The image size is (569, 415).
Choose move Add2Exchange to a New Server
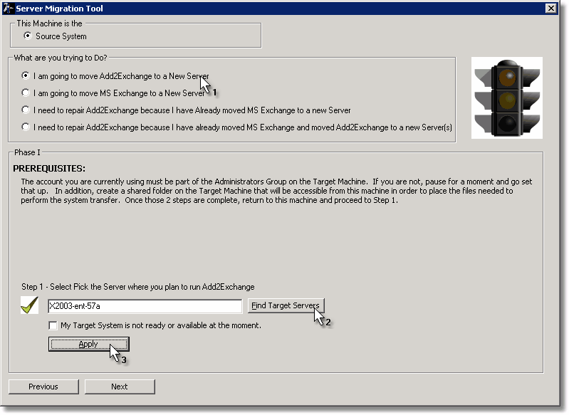(26, 76)
